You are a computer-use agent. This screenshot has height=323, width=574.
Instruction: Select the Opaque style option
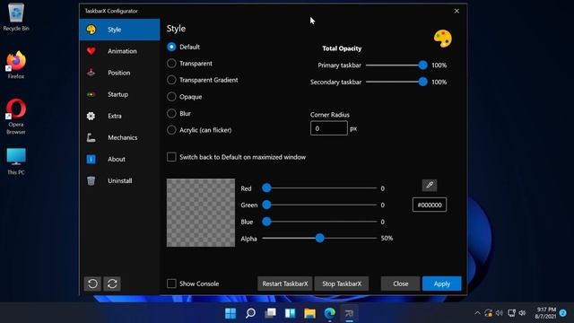171,97
